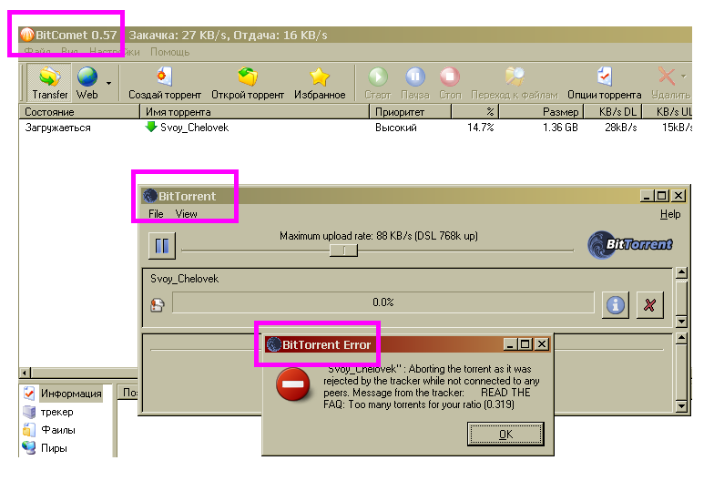Image resolution: width=714 pixels, height=481 pixels.
Task: Click left arrow of BitComet horizontal scrollbar
Action: 25,373
